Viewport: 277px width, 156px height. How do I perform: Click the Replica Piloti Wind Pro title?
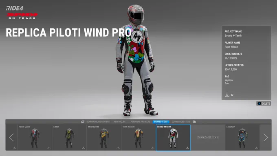(x=68, y=33)
